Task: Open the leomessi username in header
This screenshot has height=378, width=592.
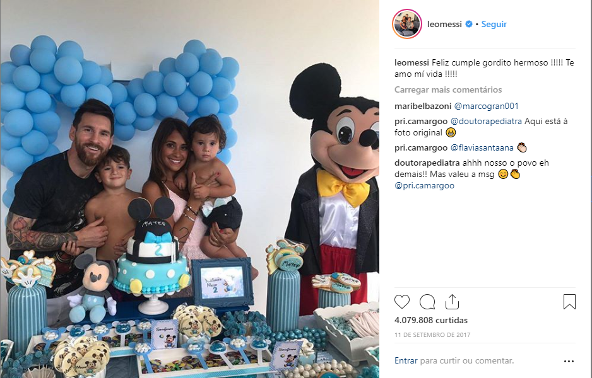Action: [x=444, y=24]
